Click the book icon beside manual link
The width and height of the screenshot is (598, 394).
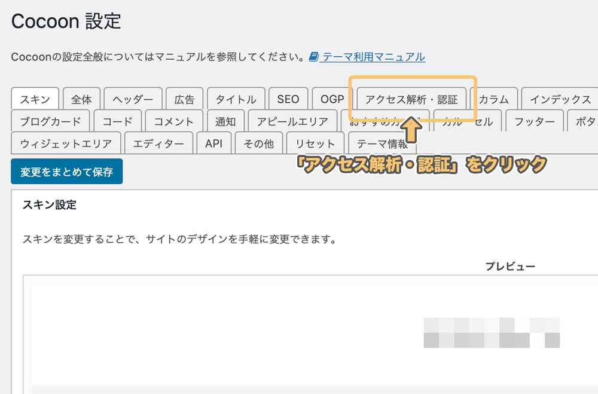coord(314,57)
